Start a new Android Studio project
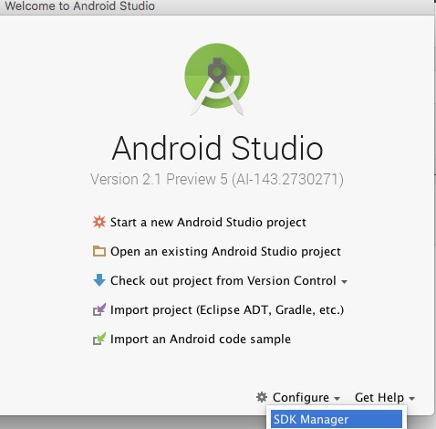Viewport: 436px width, 429px height. click(x=208, y=222)
